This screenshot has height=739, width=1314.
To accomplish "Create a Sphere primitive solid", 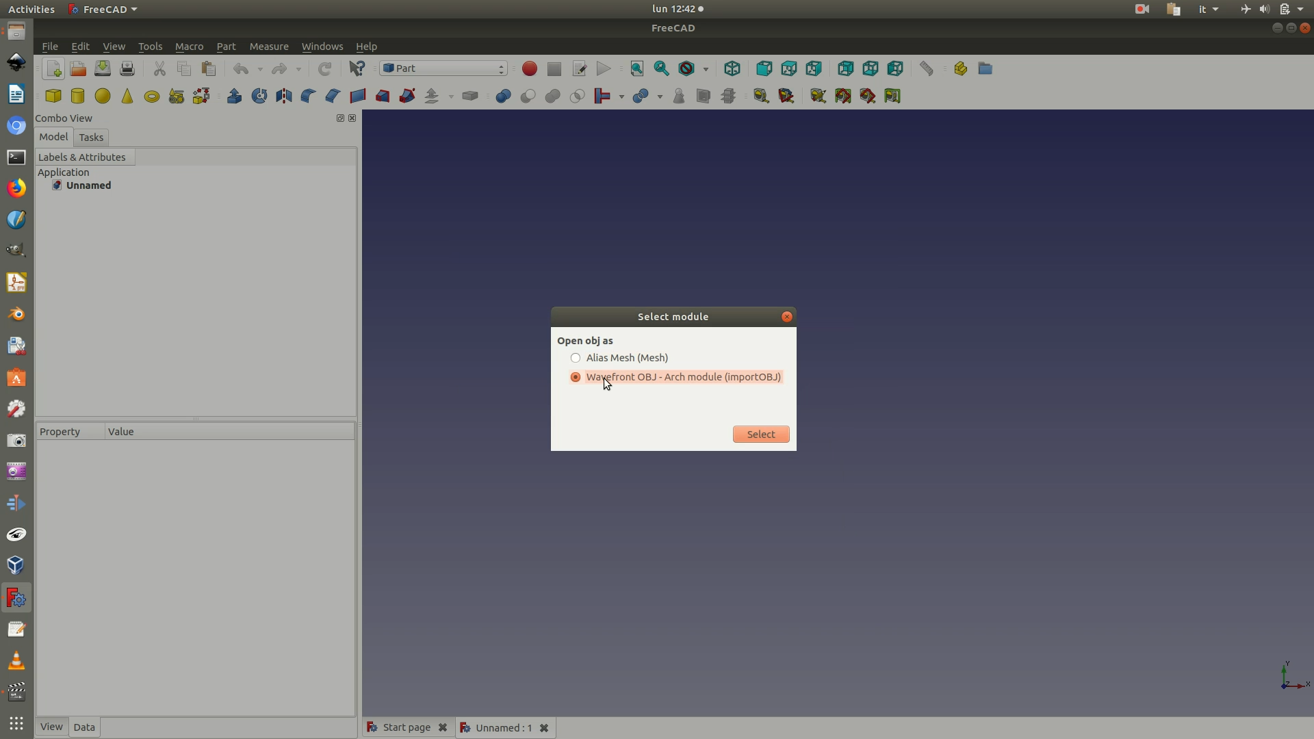I will coord(103,96).
